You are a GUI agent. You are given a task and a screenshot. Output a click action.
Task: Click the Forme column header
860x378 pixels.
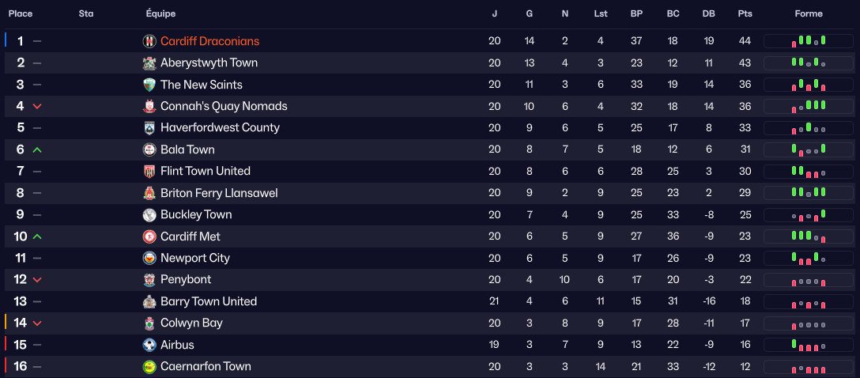(809, 13)
